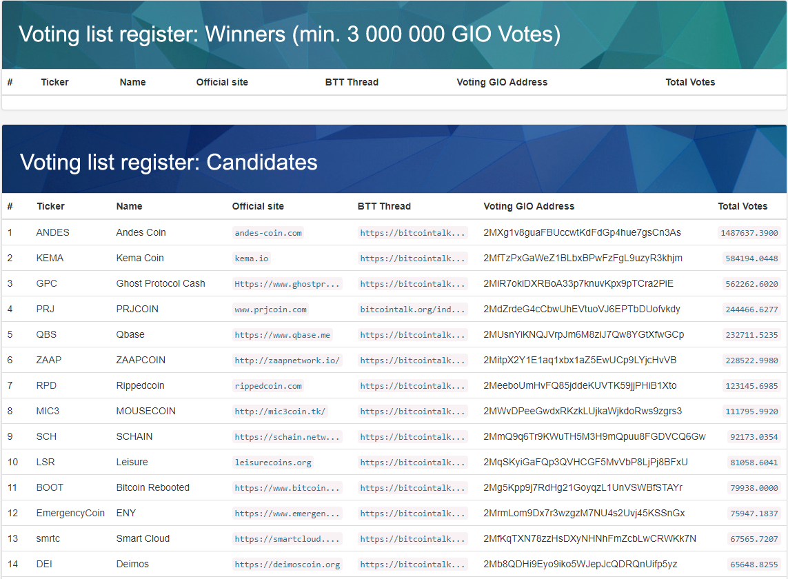Visit the qbase.me website link
This screenshot has width=788, height=579.
(283, 335)
